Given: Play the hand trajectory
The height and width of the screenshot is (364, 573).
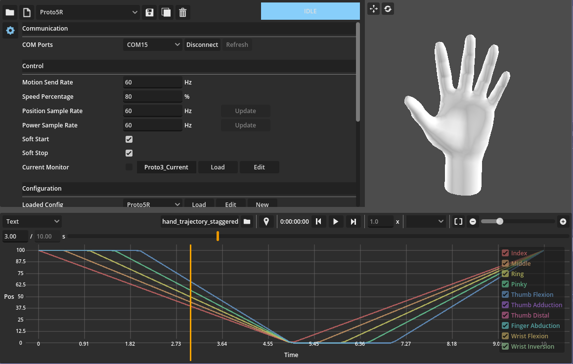Looking at the screenshot, I should [336, 222].
